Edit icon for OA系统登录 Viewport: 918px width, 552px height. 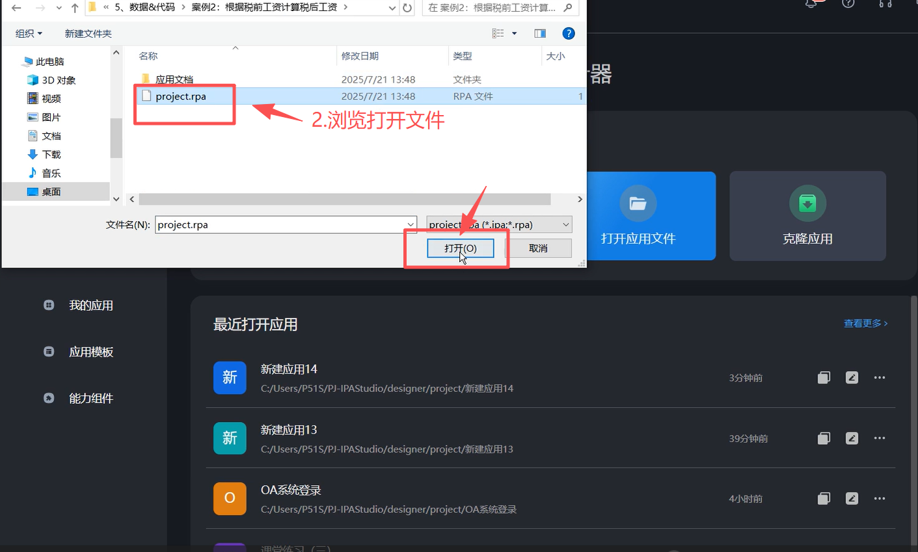tap(852, 499)
